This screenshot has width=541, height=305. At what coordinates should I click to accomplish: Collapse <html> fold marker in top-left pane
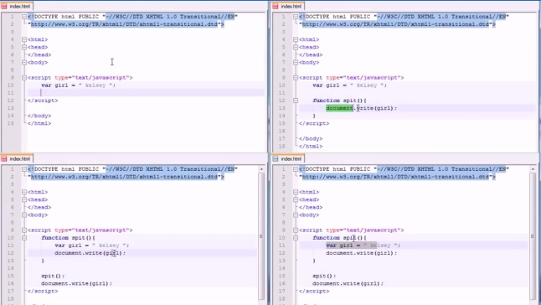[24, 39]
